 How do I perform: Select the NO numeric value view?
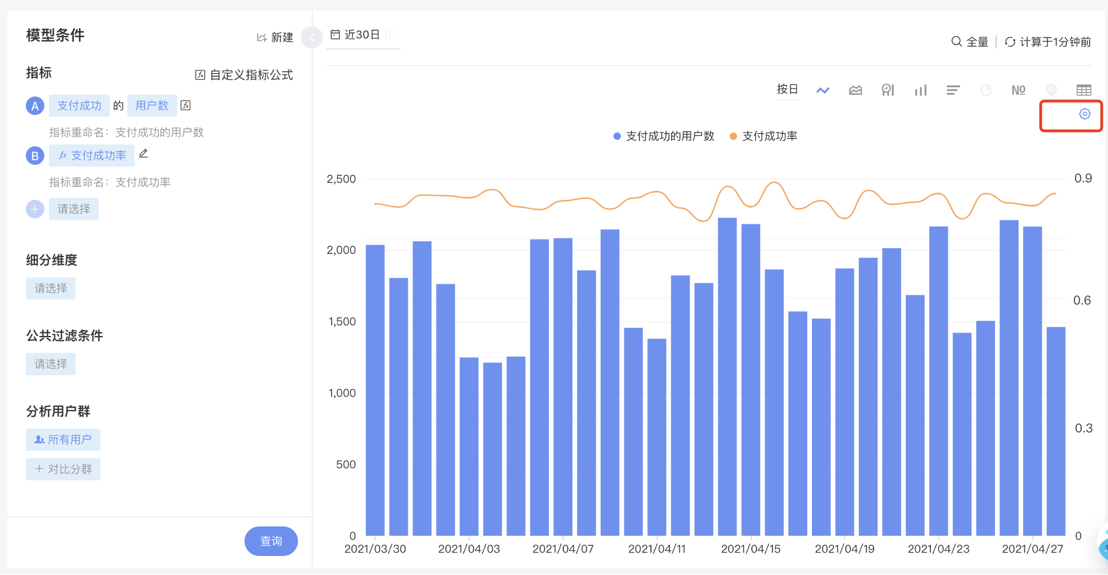(x=1019, y=90)
